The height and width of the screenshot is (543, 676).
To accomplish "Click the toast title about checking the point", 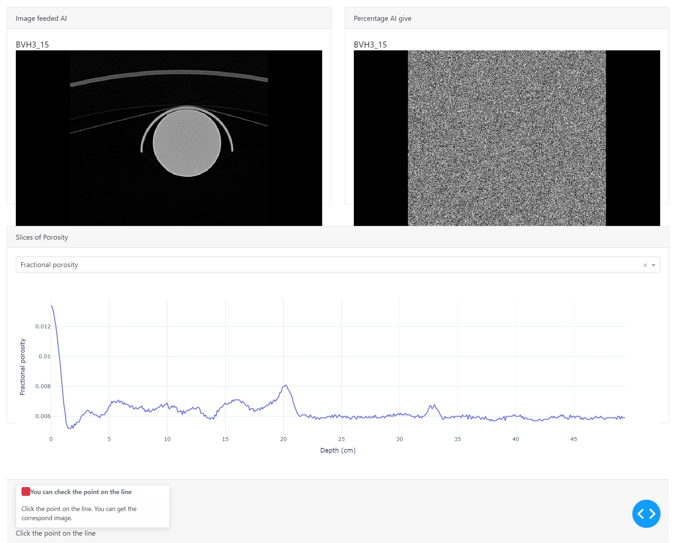I will 81,492.
